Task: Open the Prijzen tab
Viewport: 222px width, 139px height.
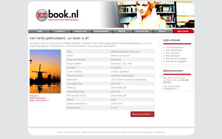Action: coord(122,31)
